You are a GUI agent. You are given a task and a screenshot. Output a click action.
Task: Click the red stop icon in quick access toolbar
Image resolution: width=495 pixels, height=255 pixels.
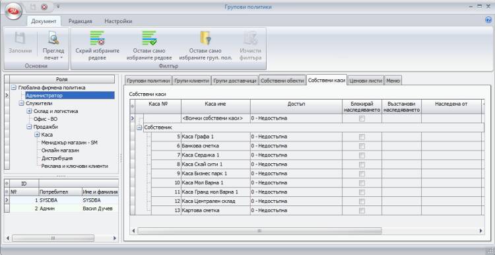click(x=44, y=7)
